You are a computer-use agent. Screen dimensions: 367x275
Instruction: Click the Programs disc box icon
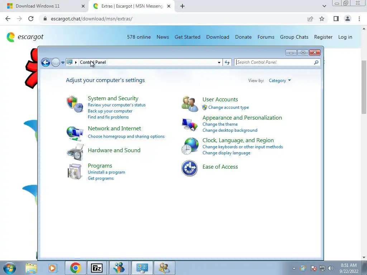click(75, 172)
